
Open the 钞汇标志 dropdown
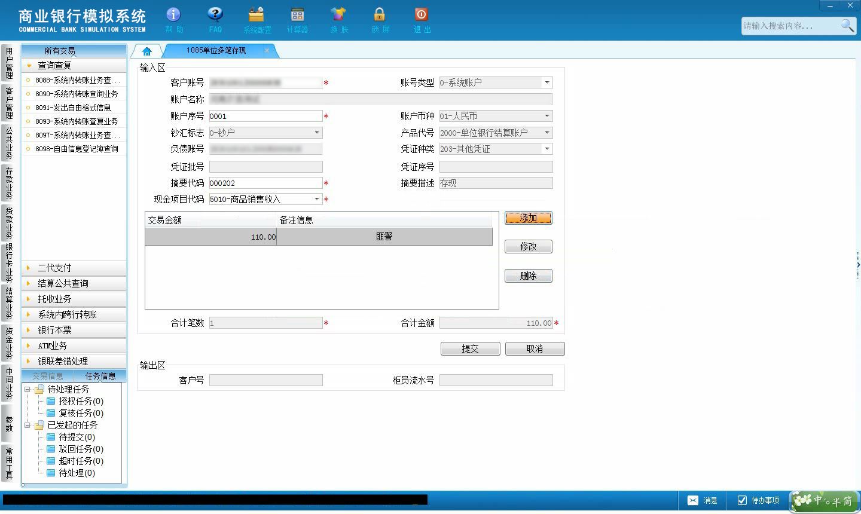pyautogui.click(x=317, y=133)
